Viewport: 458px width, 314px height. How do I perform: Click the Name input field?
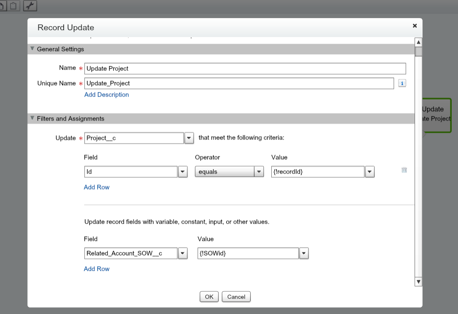(245, 69)
